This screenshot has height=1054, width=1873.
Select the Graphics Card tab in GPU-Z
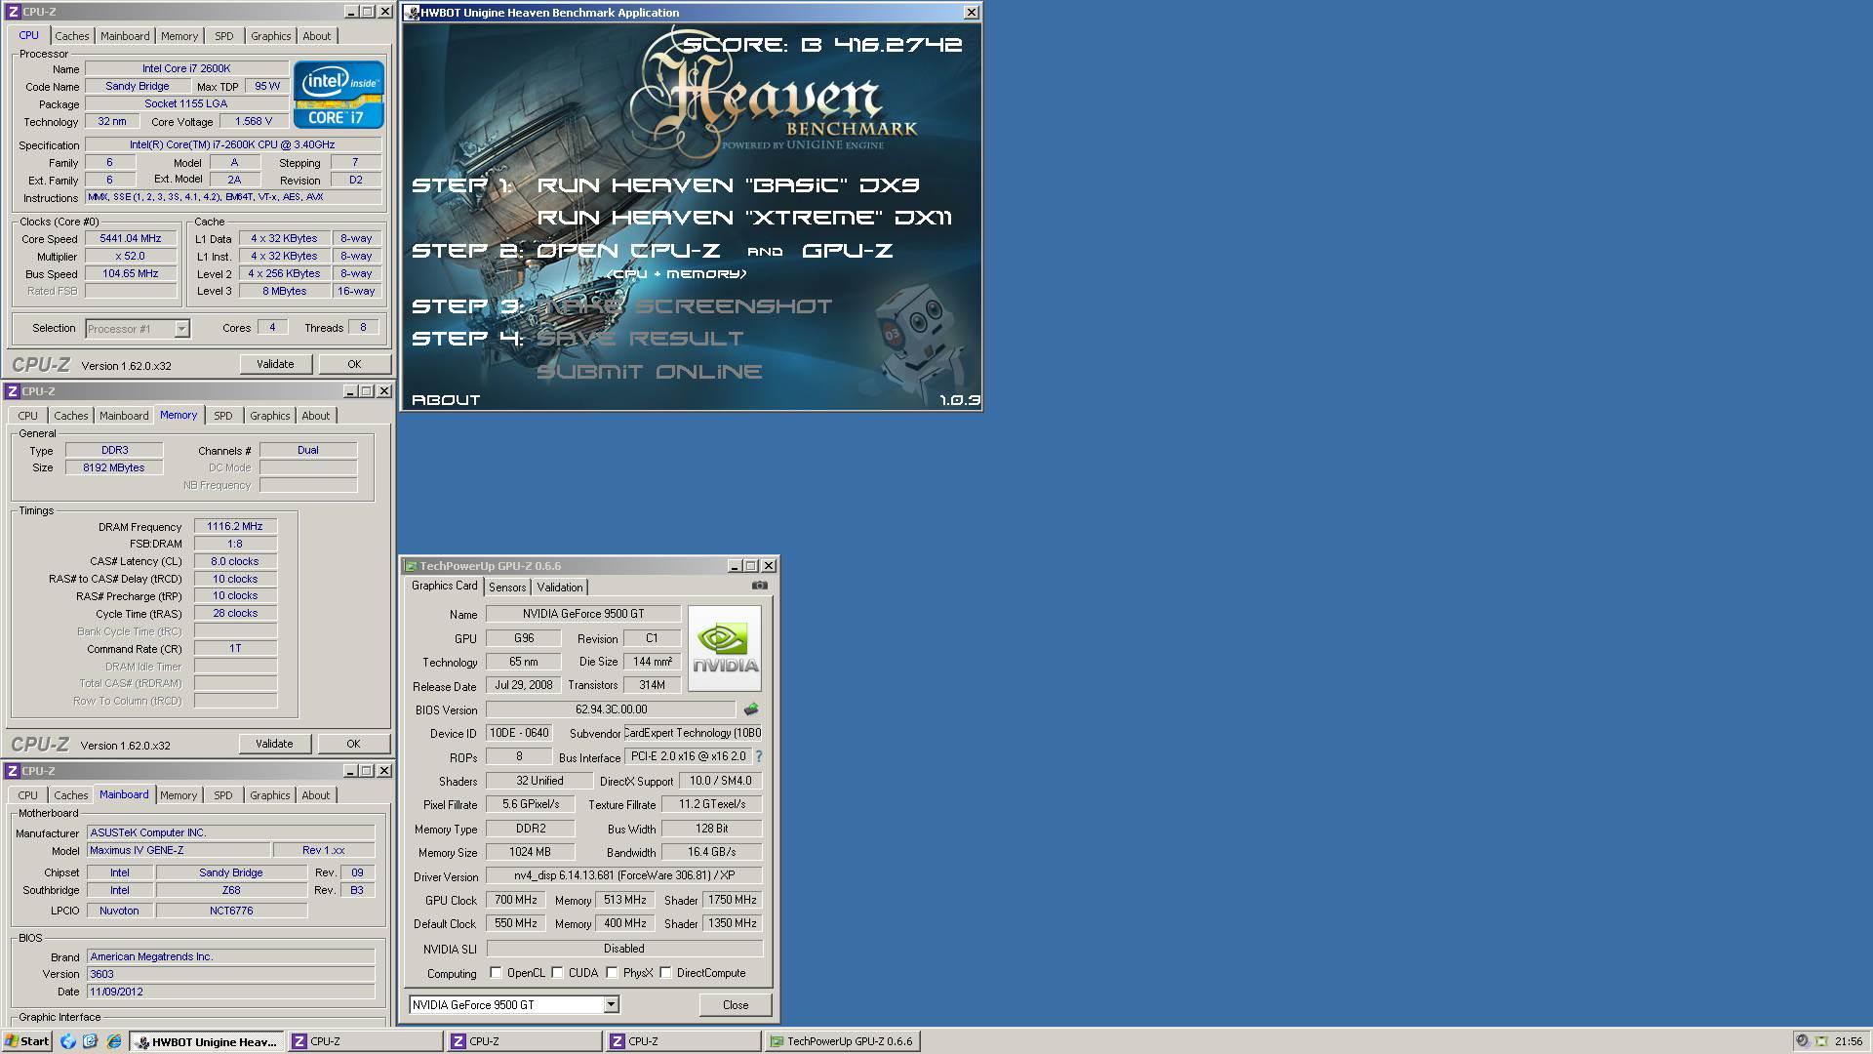coord(444,586)
